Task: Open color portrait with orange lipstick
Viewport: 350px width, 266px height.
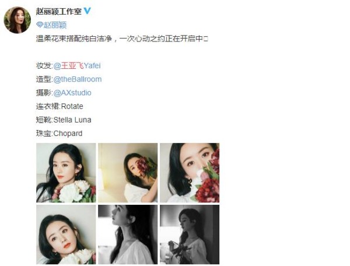Action: tap(66, 235)
